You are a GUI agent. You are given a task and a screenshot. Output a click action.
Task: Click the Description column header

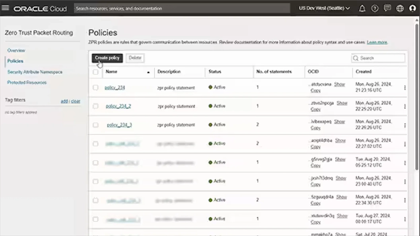[x=169, y=72]
